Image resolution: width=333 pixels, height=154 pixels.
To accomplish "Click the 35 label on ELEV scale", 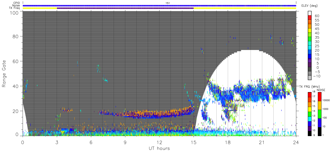I will tap(316, 37).
